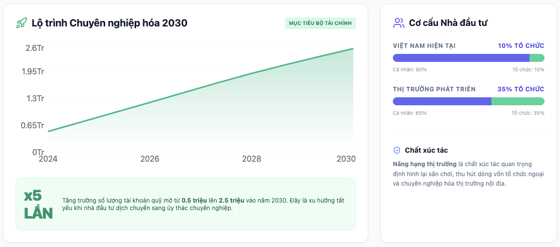
Task: Click the investors icon beside Cơ cấu Nhà đầu tư
Action: 398,23
